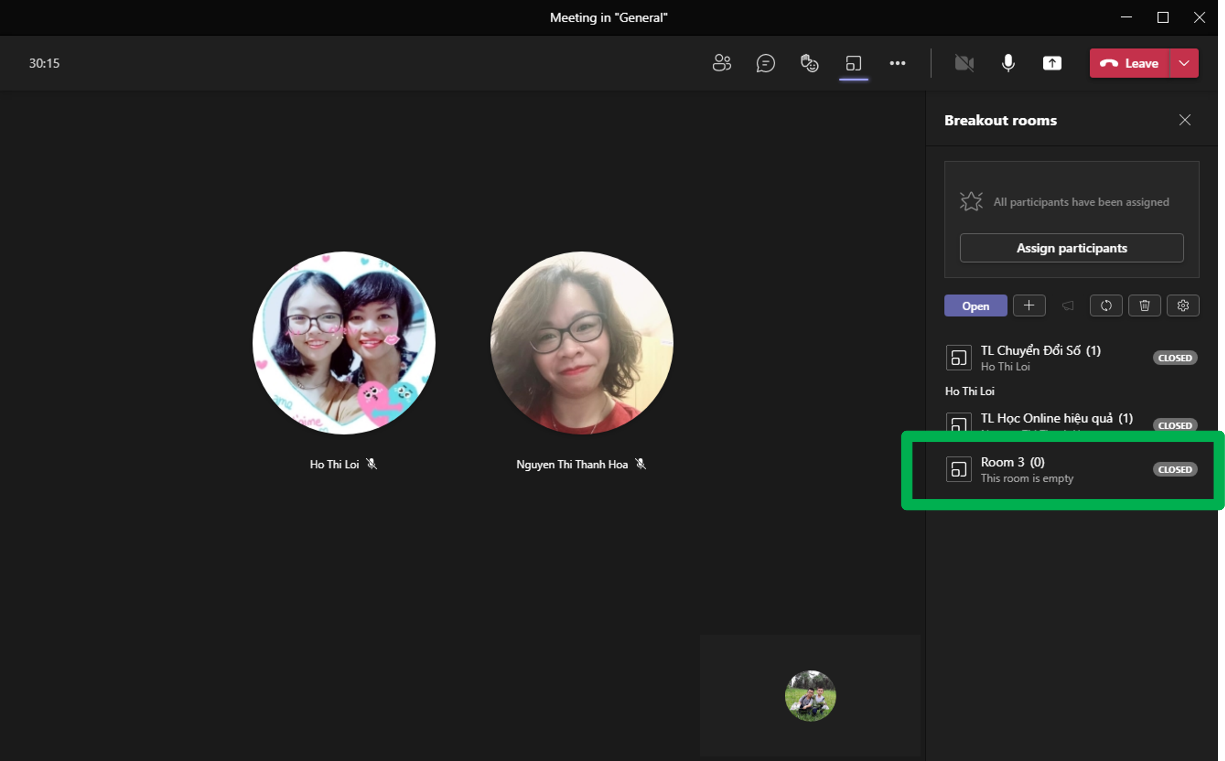Open all breakout rooms

pos(975,306)
